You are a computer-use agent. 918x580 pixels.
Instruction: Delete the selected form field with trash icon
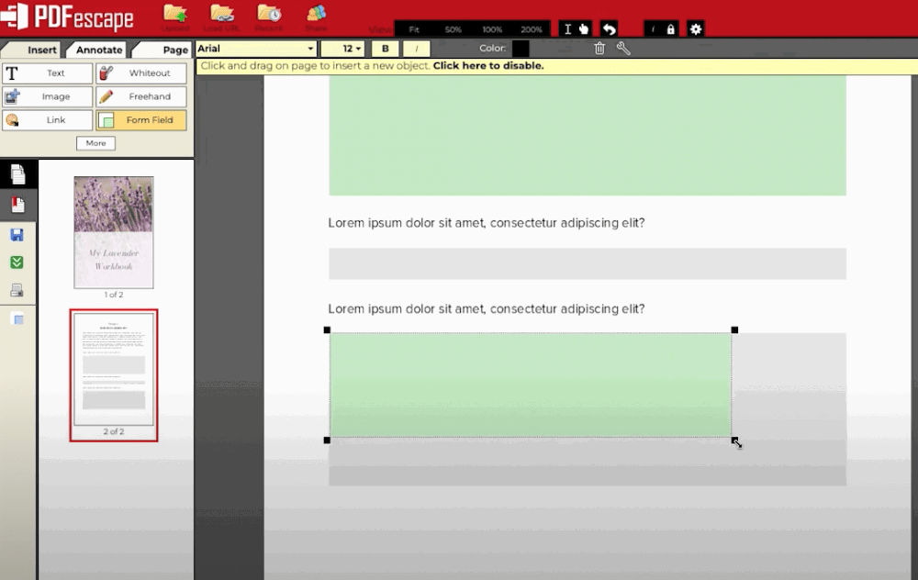click(x=599, y=48)
